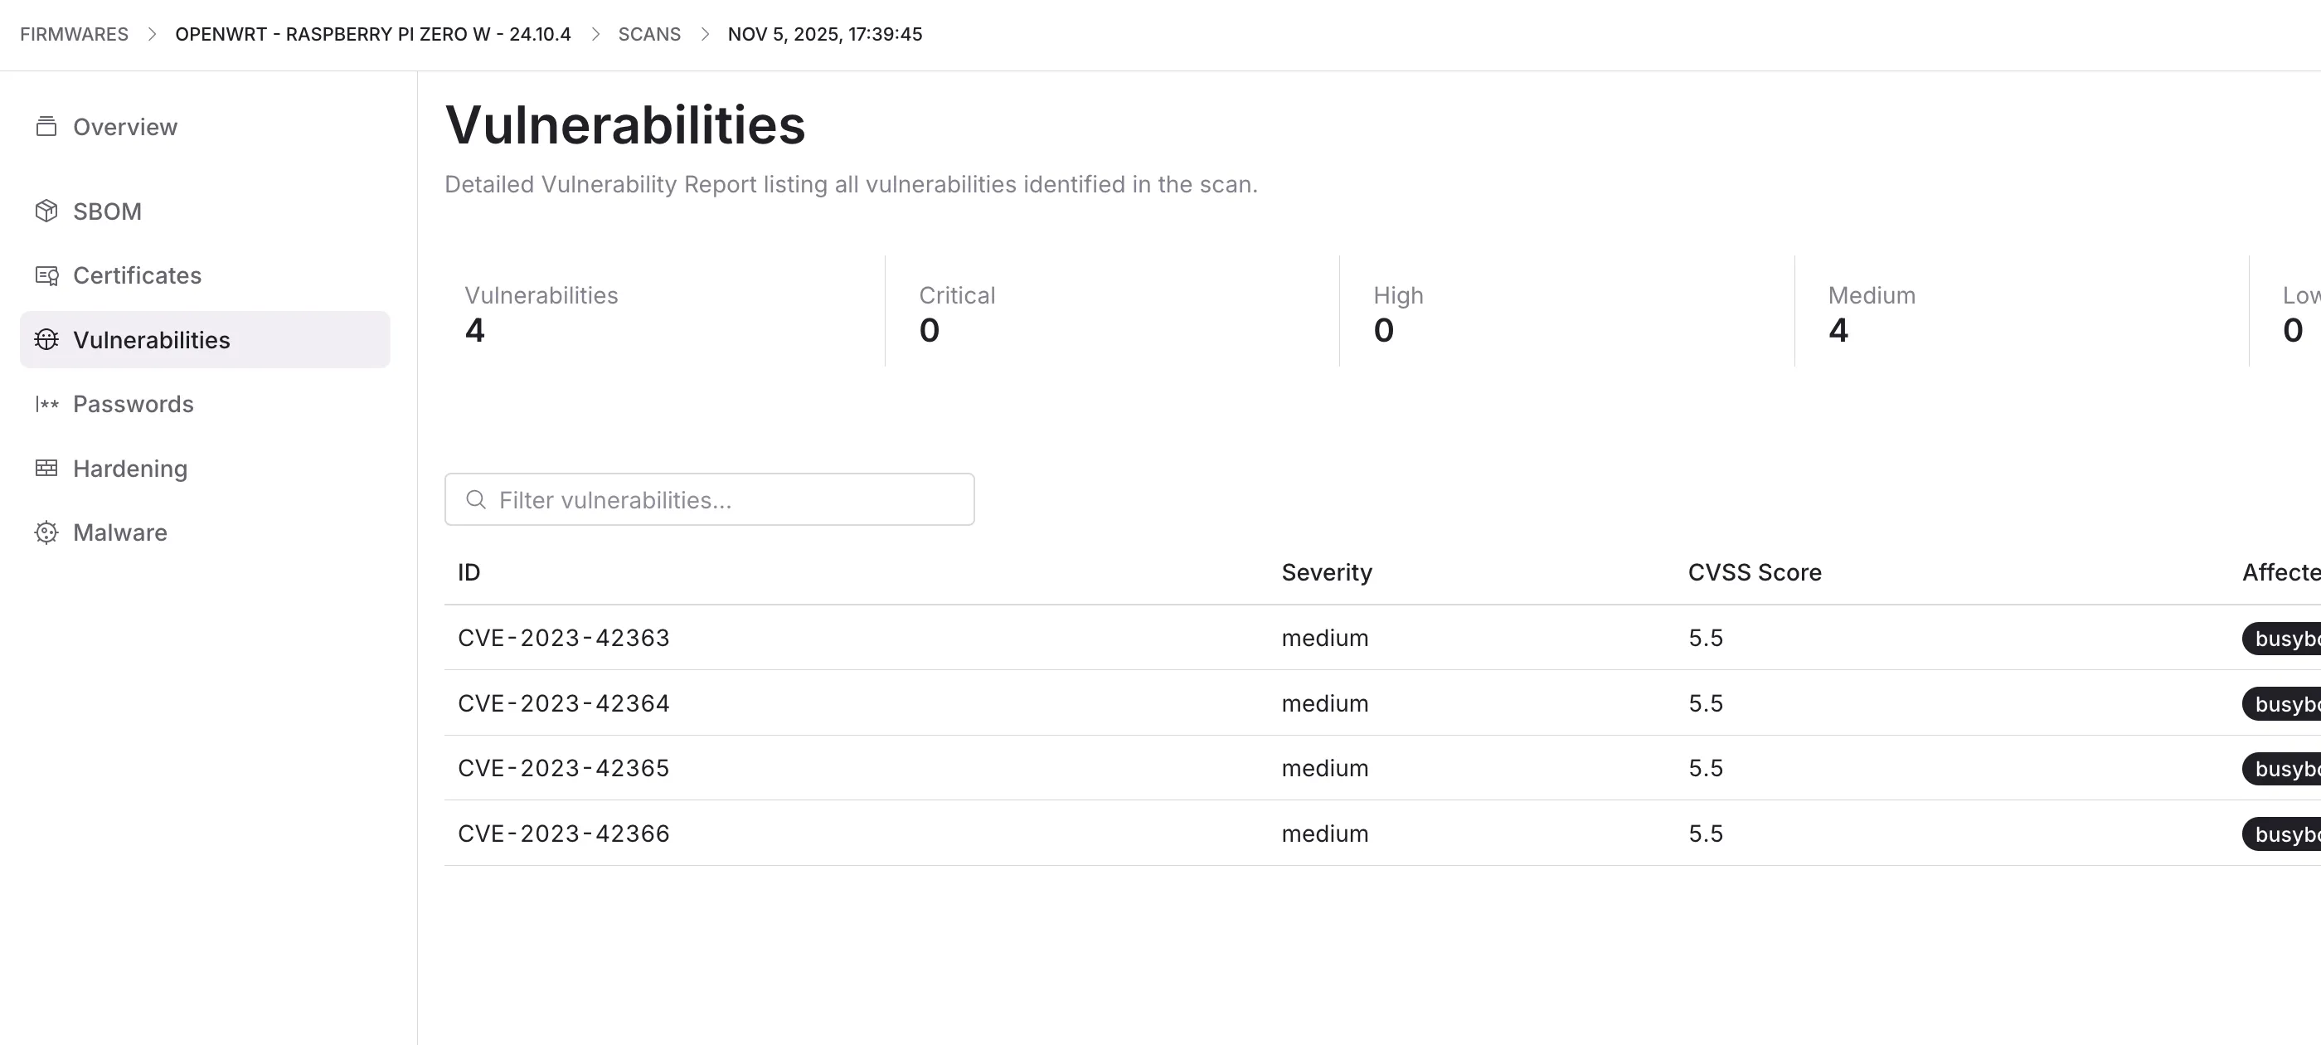Open the Passwords section
Viewport: 2321px width, 1045px height.
coord(134,405)
